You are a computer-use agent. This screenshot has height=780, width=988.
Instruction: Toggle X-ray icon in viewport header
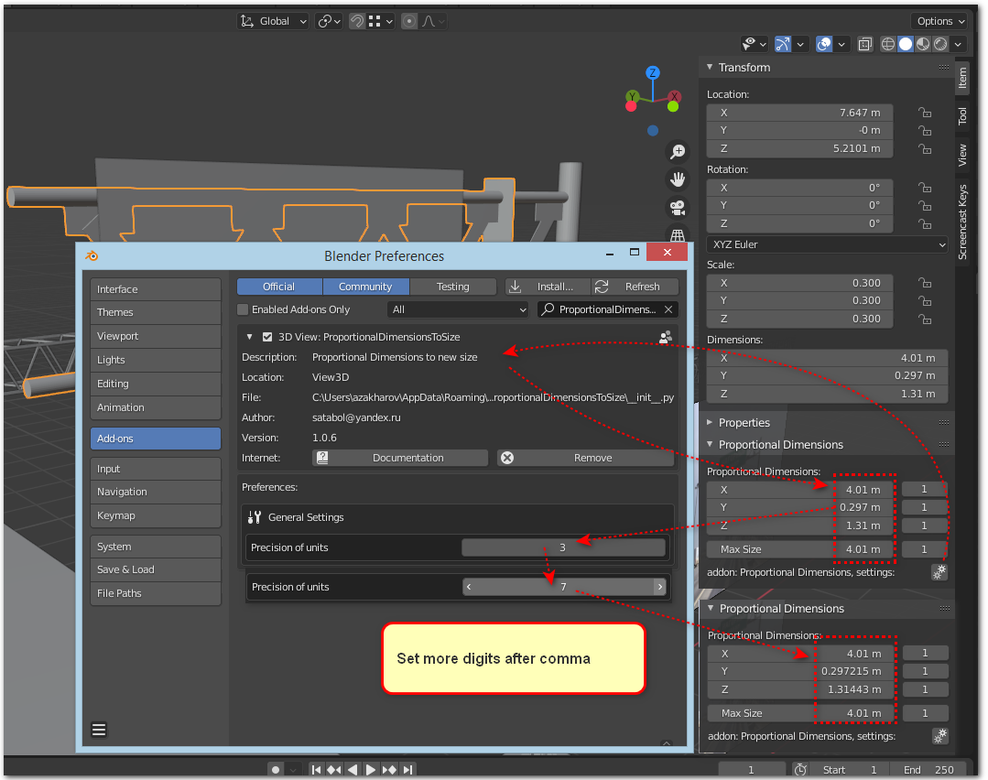865,44
